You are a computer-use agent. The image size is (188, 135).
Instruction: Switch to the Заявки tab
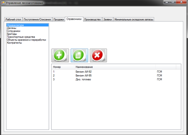point(108,19)
